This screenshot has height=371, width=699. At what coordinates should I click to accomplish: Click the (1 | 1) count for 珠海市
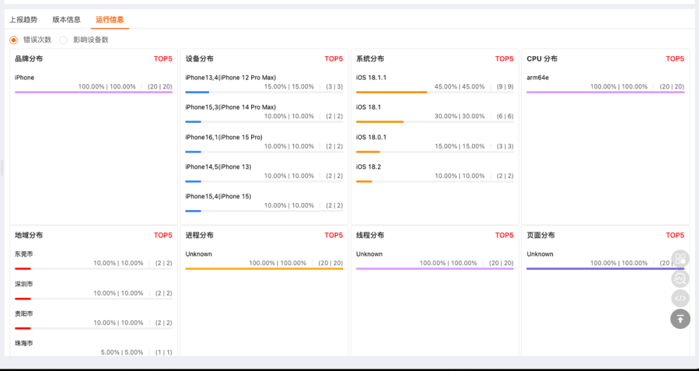click(164, 352)
